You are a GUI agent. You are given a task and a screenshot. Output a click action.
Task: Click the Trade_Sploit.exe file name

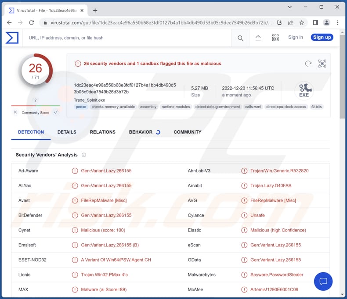pyautogui.click(x=90, y=100)
